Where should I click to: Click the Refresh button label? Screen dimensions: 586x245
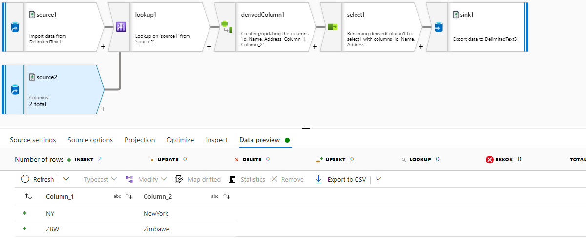43,179
